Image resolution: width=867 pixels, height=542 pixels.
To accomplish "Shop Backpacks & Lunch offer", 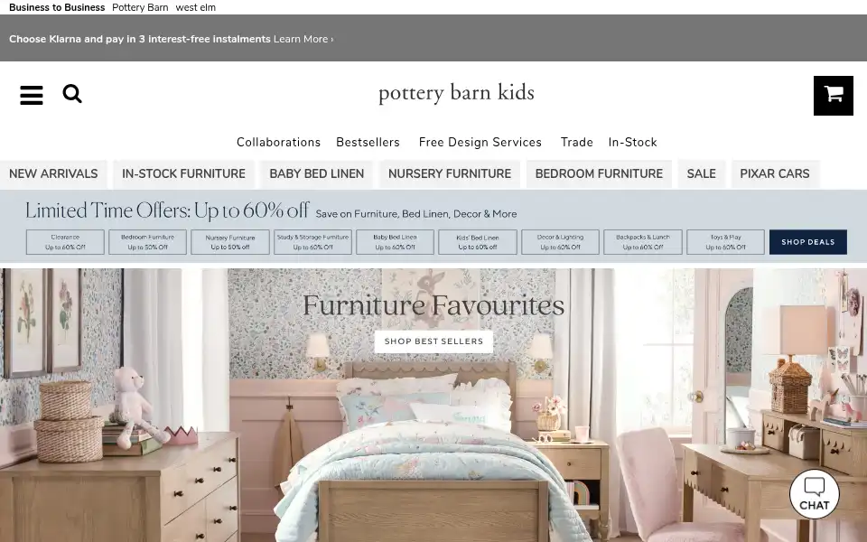I will pyautogui.click(x=642, y=242).
